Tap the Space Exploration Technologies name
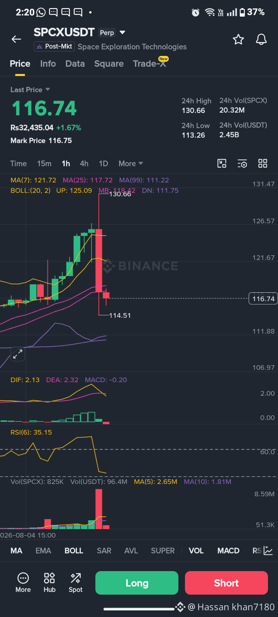 coord(132,47)
